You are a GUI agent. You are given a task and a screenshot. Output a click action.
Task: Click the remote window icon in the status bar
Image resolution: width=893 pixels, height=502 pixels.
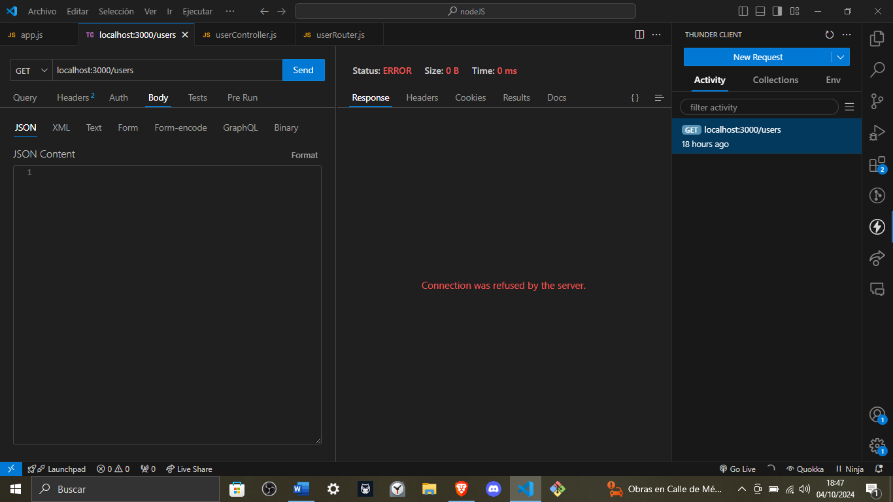click(10, 469)
